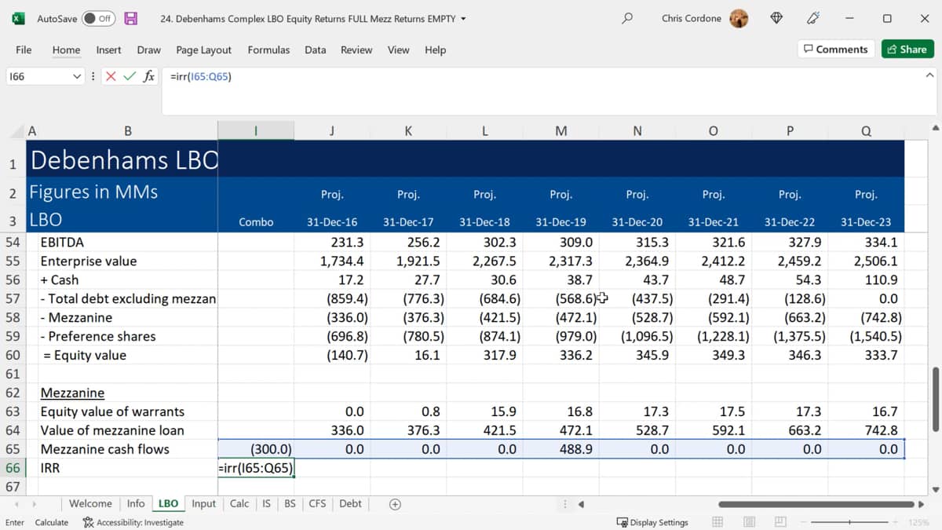Screen dimensions: 942x530
Task: Switch to the Welcome sheet tab
Action: coord(90,504)
